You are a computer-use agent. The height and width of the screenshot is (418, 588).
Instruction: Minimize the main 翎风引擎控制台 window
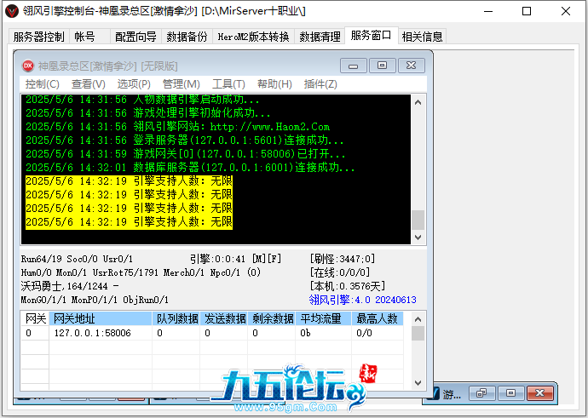488,11
